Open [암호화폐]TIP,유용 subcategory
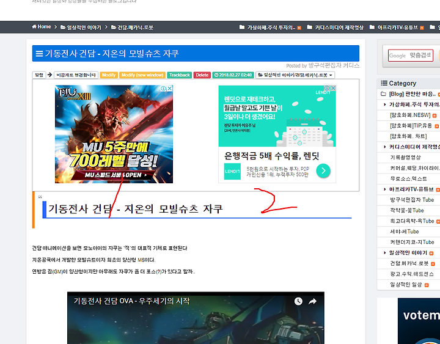 point(411,126)
